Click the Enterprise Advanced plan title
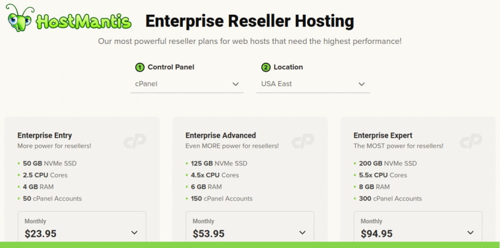 click(x=221, y=135)
